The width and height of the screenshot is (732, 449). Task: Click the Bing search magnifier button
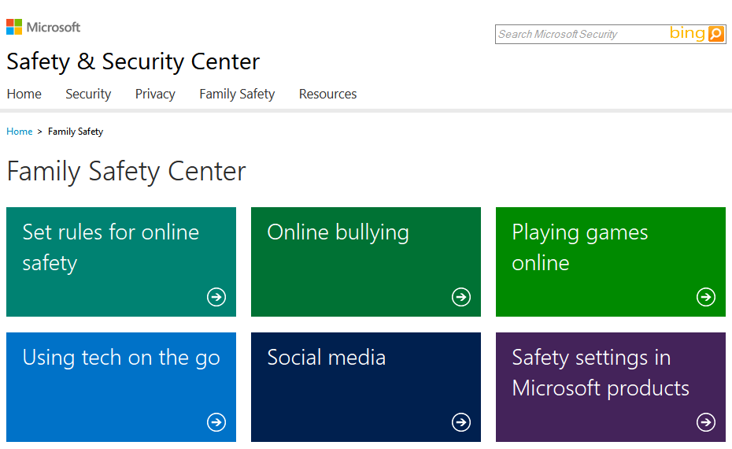[715, 34]
